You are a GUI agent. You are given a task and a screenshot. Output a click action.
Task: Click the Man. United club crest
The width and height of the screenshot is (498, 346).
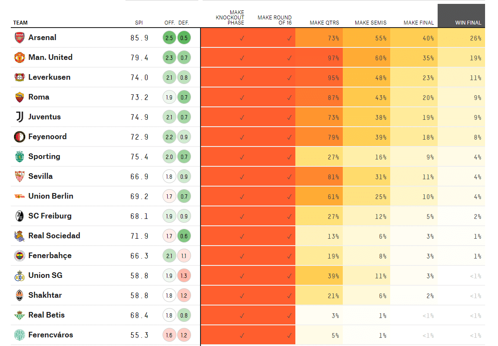[x=19, y=57]
